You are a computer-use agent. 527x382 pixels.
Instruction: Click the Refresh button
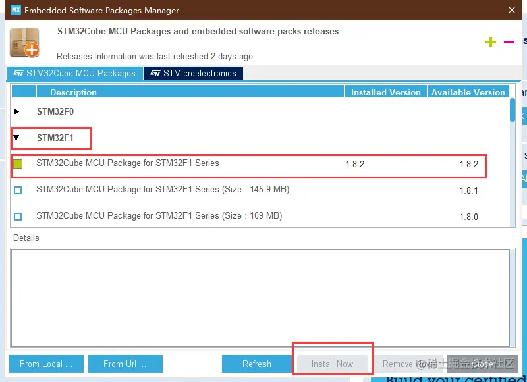point(257,364)
